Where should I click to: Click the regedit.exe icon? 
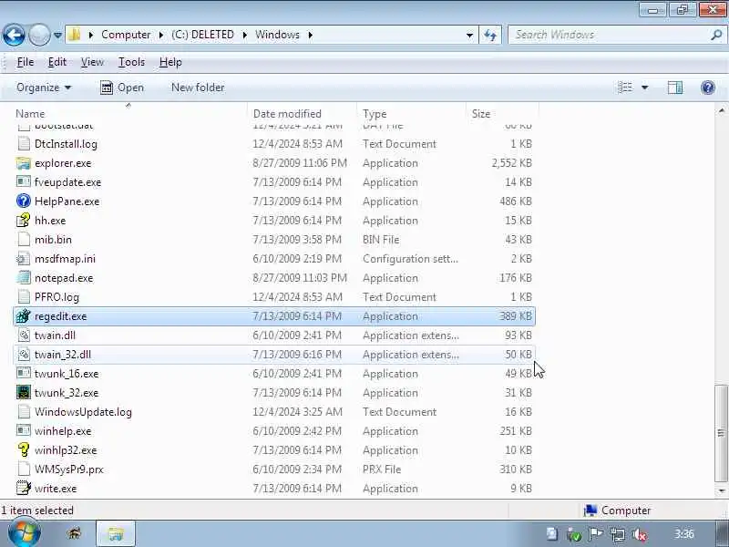click(x=24, y=315)
